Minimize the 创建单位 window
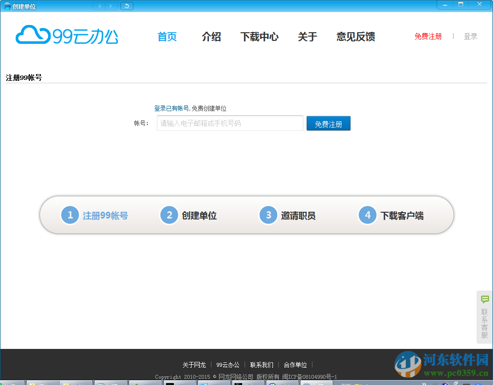 445,5
